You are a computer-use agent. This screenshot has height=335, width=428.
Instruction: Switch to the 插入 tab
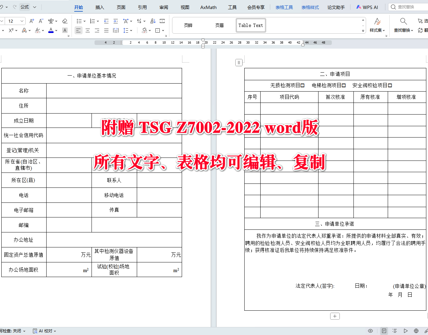pos(100,7)
